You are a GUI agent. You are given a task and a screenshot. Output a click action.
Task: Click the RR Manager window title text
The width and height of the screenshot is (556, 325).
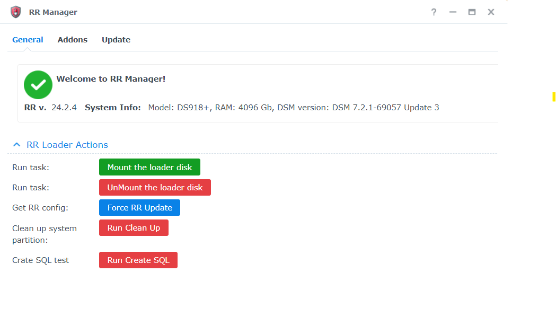click(53, 12)
